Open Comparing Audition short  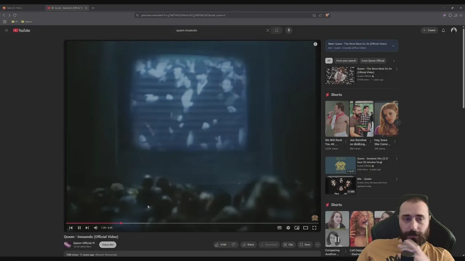point(337,229)
